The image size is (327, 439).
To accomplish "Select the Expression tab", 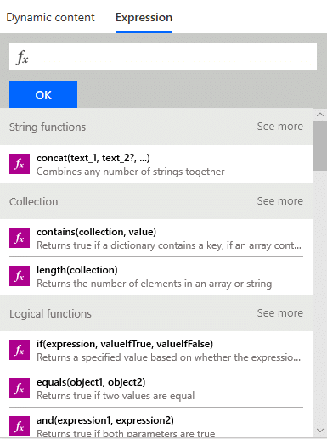I will pos(144,18).
